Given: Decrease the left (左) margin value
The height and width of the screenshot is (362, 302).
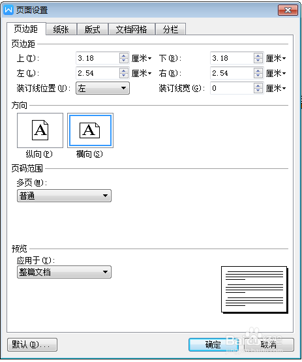Looking at the screenshot, I should [x=124, y=76].
